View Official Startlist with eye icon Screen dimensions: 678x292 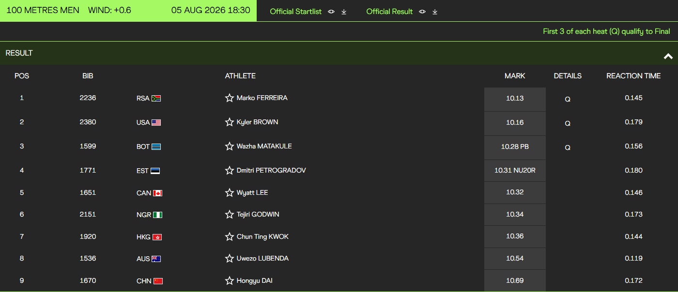tap(331, 12)
